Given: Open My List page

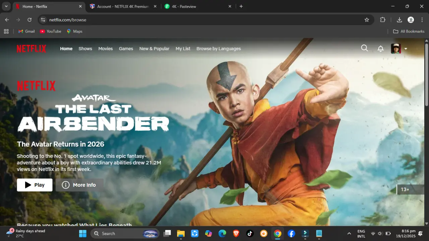Looking at the screenshot, I should point(183,49).
